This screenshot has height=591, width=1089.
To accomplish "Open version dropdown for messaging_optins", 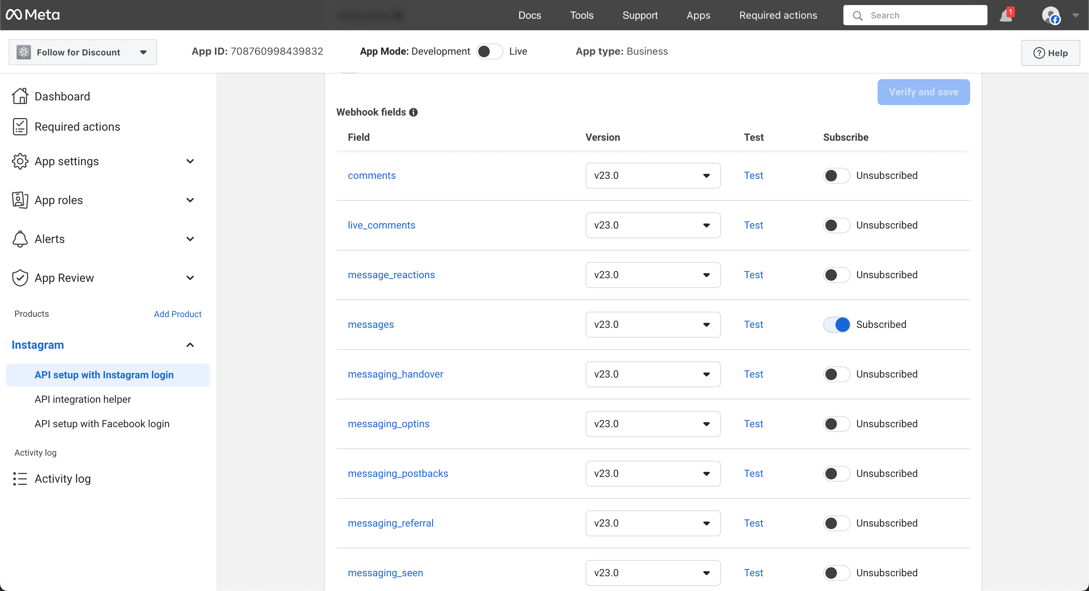I will tap(653, 424).
